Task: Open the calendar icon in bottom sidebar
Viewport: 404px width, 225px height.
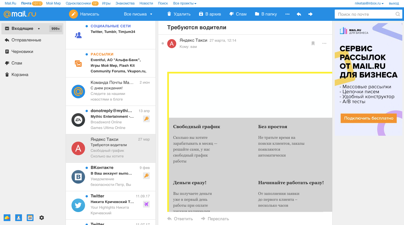Action: pyautogui.click(x=30, y=218)
